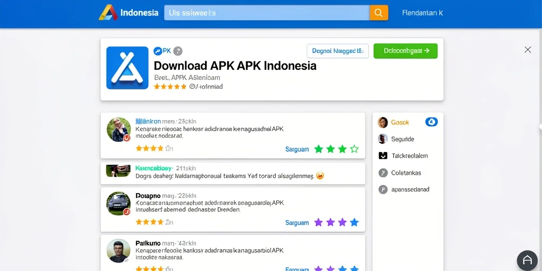Image resolution: width=542 pixels, height=271 pixels.
Task: Click the gray apanssedanad icon
Action: coord(383,189)
